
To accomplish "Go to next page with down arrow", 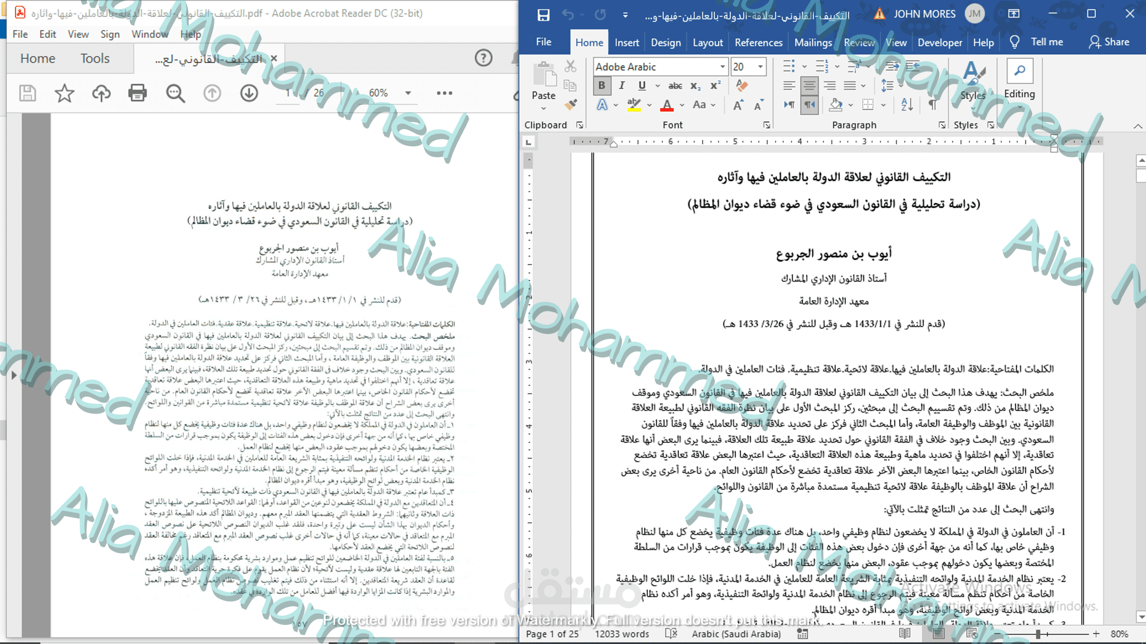I will [249, 93].
